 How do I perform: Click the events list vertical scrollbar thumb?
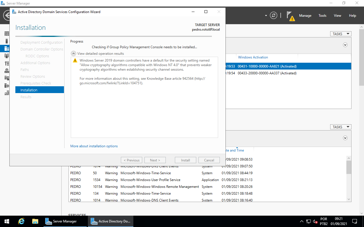(349, 167)
